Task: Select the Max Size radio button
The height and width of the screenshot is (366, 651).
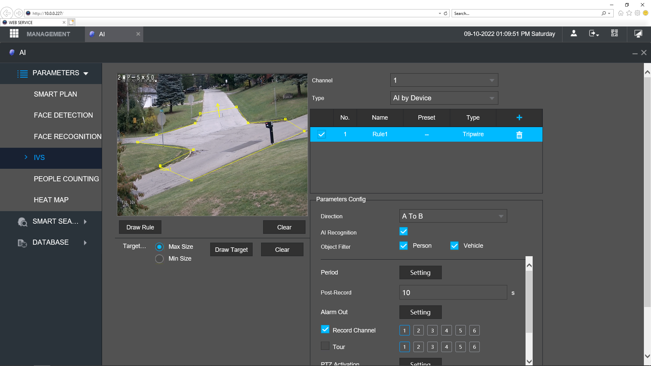Action: 159,247
